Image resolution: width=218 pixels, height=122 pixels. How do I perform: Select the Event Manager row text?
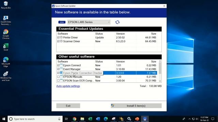pos(72,69)
